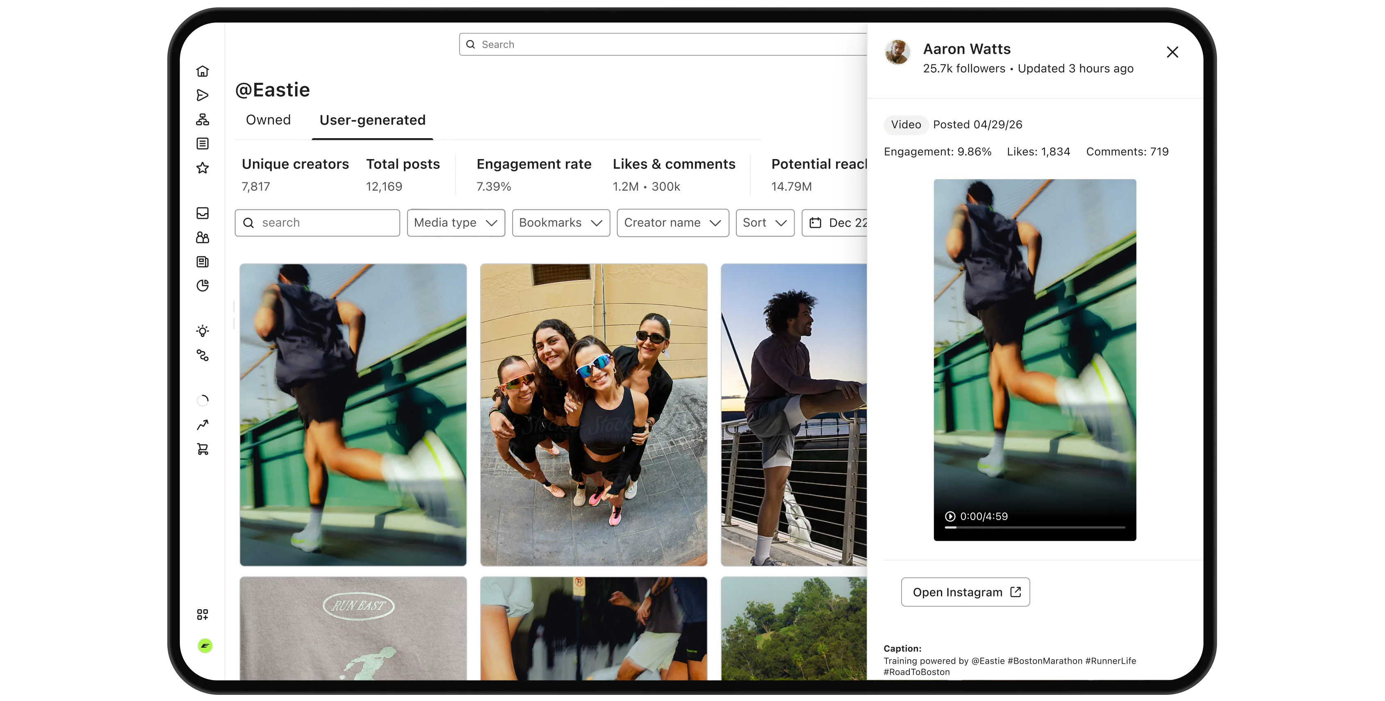Open the pie chart analytics icon
Screen dimensions: 1385x701
pyautogui.click(x=202, y=285)
